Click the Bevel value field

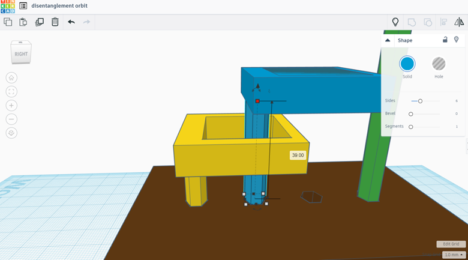point(457,113)
